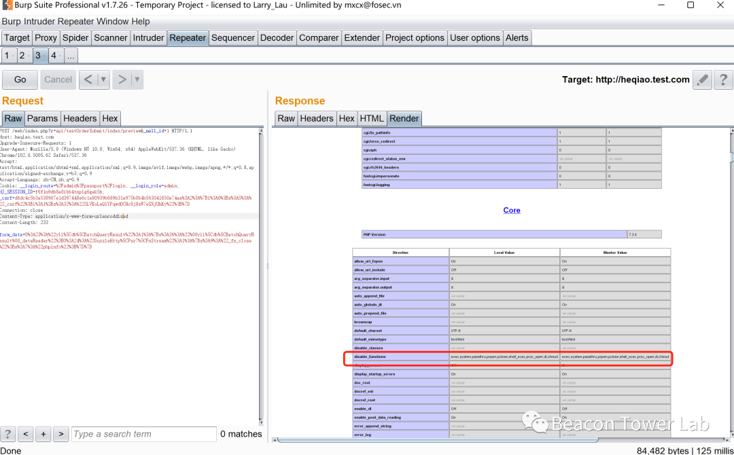Show the response Hex view
This screenshot has width=734, height=455.
347,118
